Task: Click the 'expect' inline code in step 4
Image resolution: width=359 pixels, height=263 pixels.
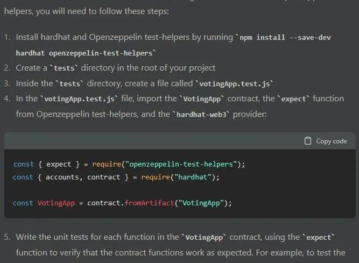Action: [x=293, y=99]
